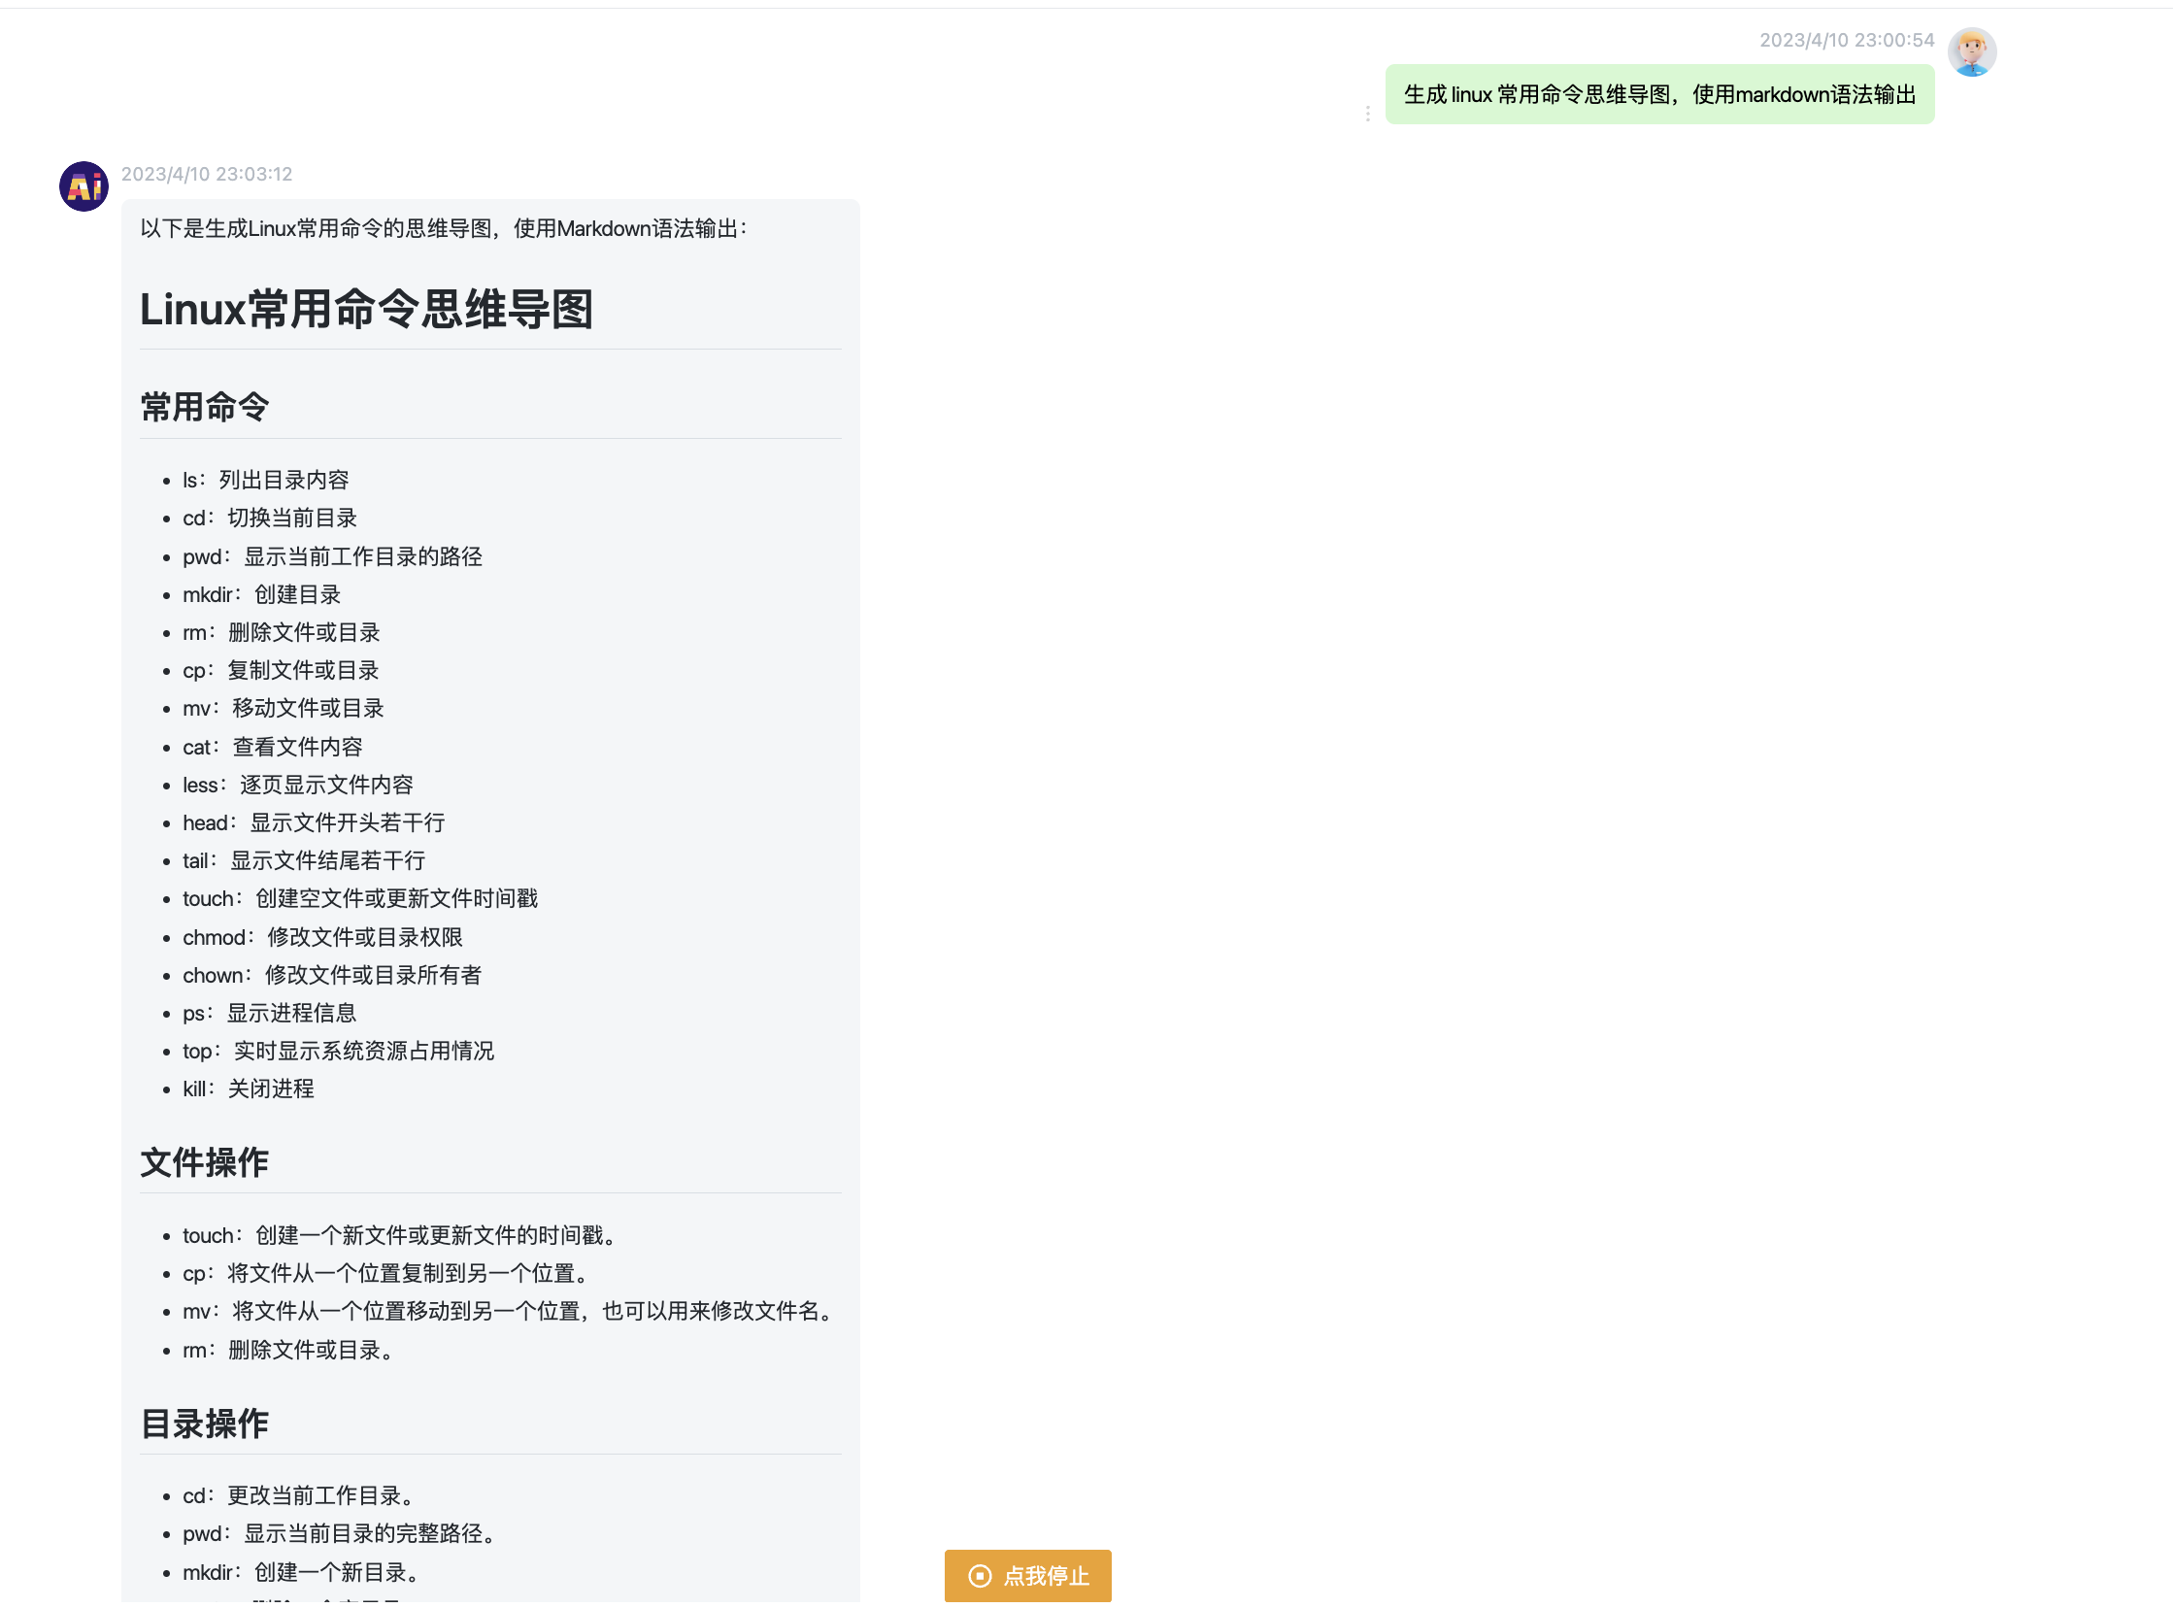2173x1608 pixels.
Task: Click the section heading 文件操作
Action: tap(204, 1161)
